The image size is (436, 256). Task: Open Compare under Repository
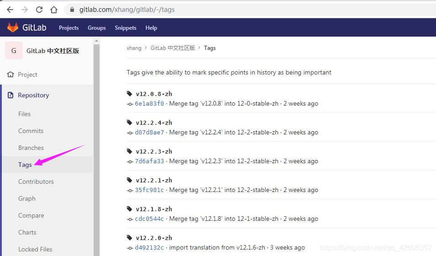pyautogui.click(x=31, y=216)
